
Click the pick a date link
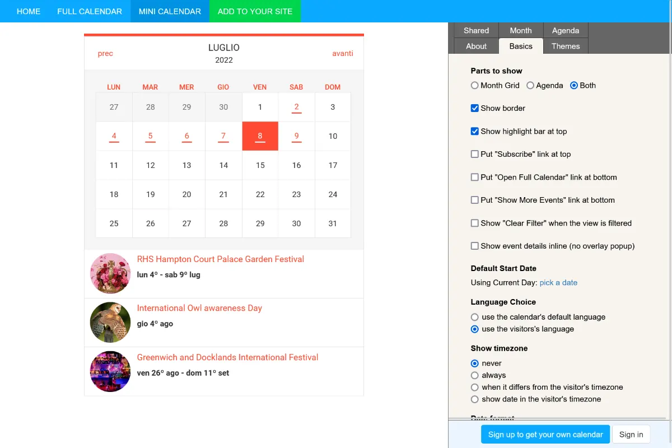coord(558,283)
